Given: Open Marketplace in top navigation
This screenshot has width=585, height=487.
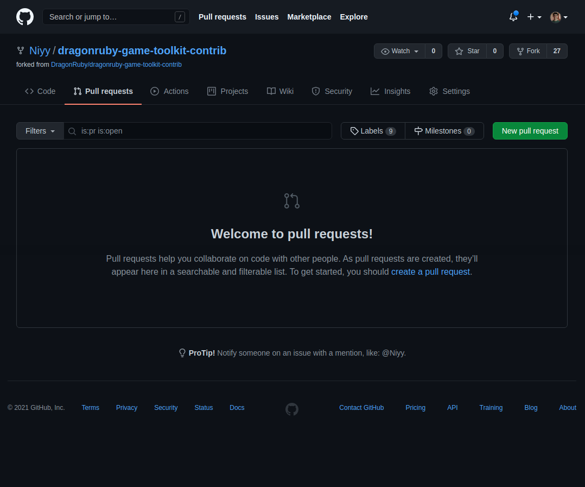Looking at the screenshot, I should [x=309, y=17].
